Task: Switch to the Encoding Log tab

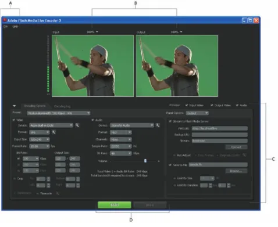Action: click(62, 106)
